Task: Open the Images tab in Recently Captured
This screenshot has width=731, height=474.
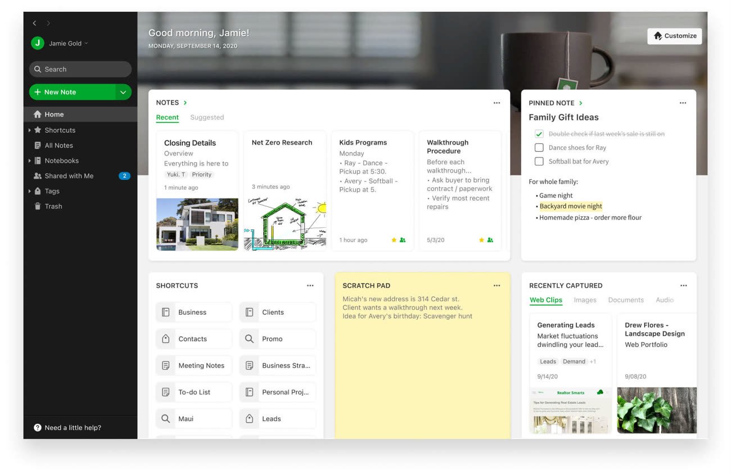Action: pyautogui.click(x=585, y=300)
